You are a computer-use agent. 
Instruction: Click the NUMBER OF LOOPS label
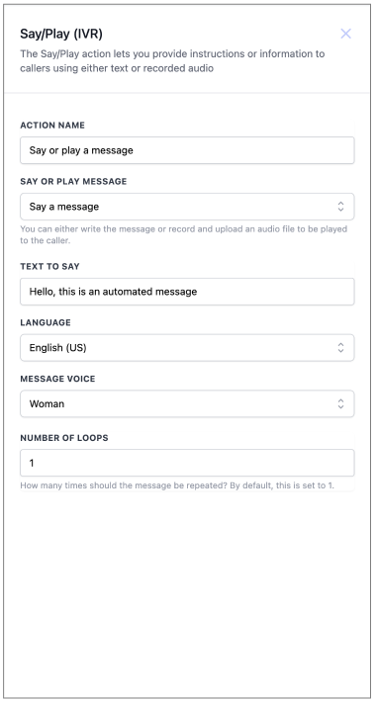(x=64, y=438)
